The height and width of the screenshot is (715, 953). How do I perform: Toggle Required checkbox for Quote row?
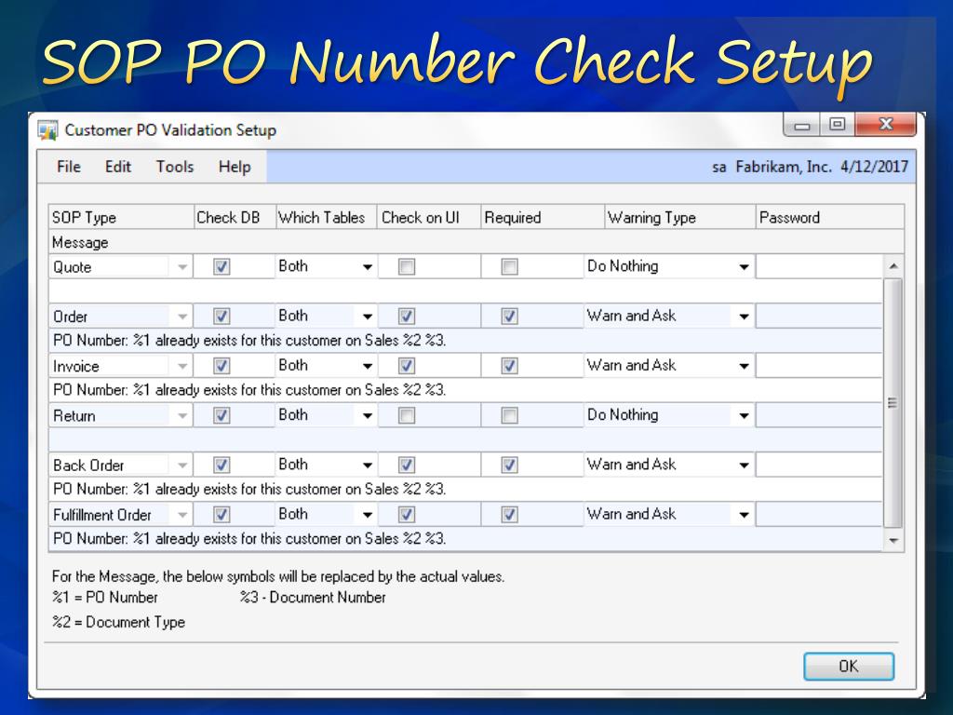tap(509, 267)
